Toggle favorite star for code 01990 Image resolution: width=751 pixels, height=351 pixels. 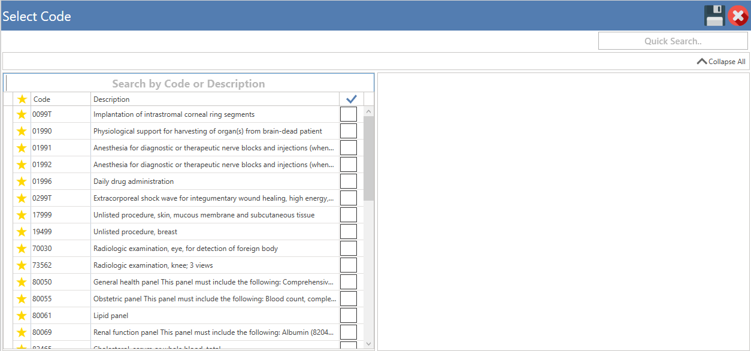(x=22, y=131)
